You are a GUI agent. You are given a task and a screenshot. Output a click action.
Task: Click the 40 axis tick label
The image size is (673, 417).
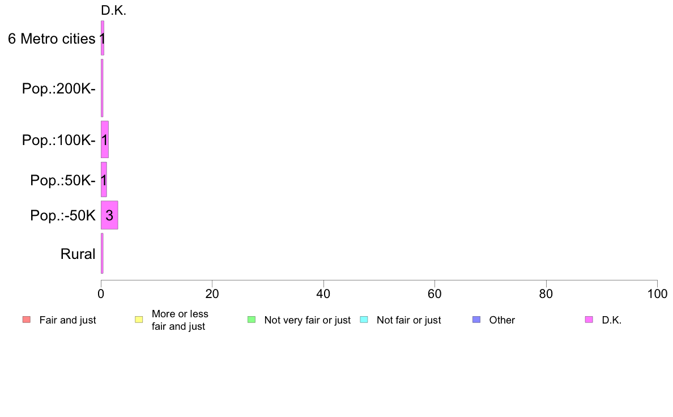(323, 293)
